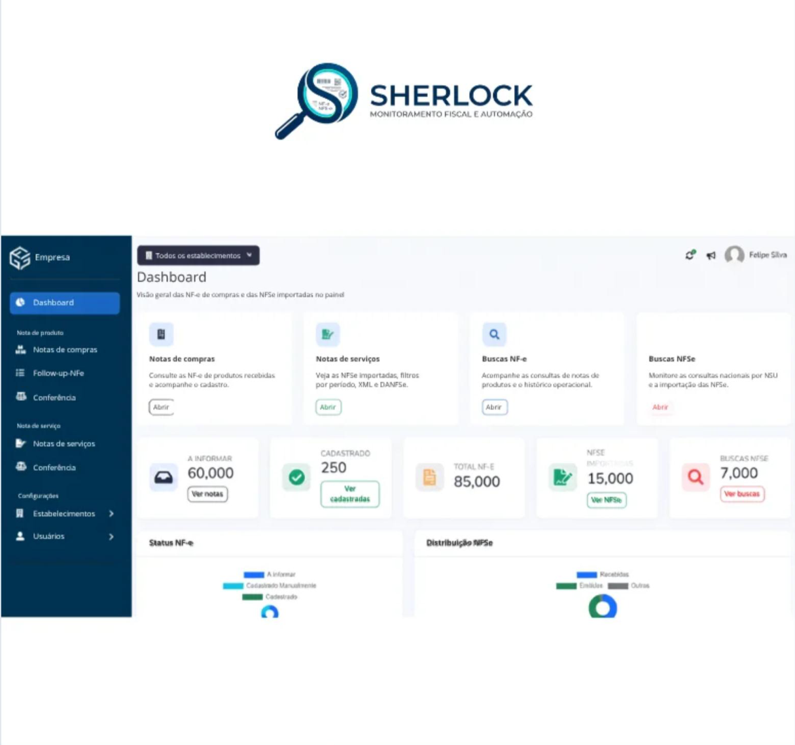Toggle Emitidas legend swatch
The height and width of the screenshot is (745, 795).
567,586
